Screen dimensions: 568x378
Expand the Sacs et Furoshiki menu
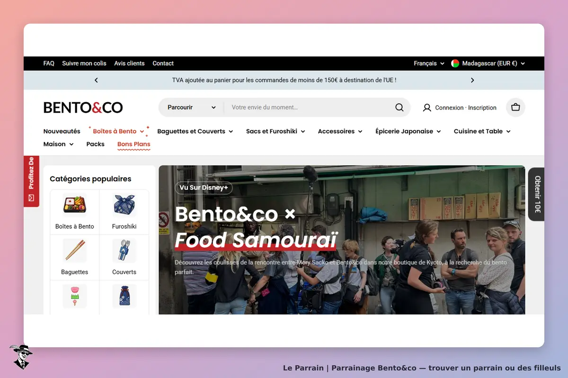(275, 131)
